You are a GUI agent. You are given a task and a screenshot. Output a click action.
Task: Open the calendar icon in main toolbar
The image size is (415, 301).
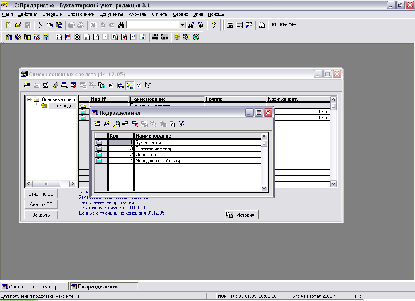coord(240,25)
